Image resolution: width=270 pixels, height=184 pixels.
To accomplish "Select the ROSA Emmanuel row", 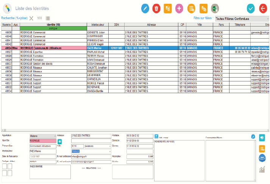I will tap(135, 64).
